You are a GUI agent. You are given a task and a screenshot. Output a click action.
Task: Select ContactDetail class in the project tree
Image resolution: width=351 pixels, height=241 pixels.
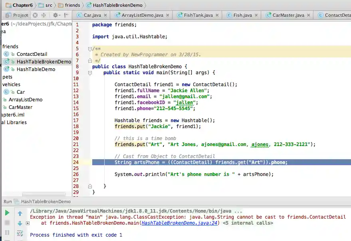[32, 54]
